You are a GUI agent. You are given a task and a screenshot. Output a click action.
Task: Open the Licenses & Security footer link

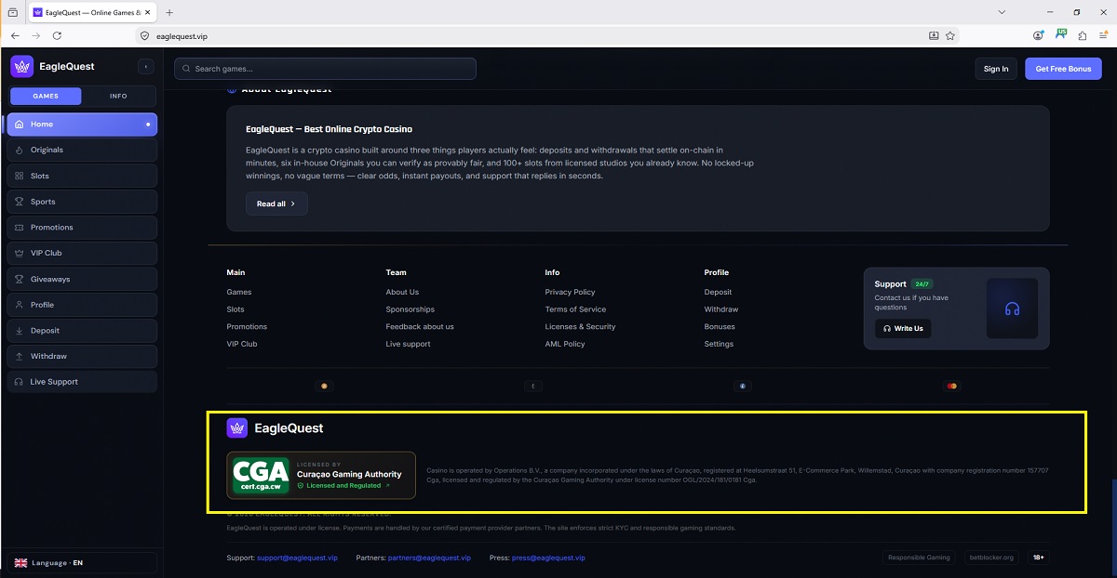point(580,327)
